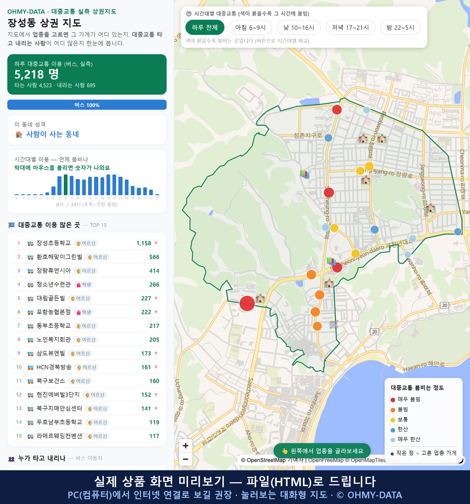This screenshot has height=504, width=470.
Task: Click bus icon in 환호해맞이그린빌 row
Action: click(x=30, y=257)
